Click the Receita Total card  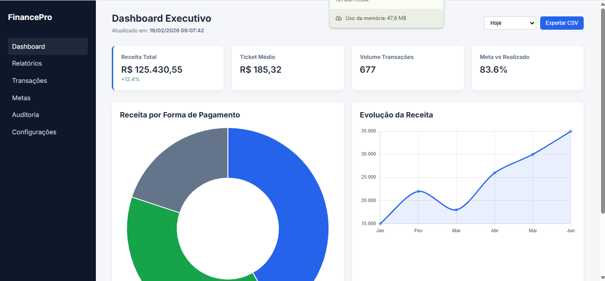pyautogui.click(x=168, y=68)
